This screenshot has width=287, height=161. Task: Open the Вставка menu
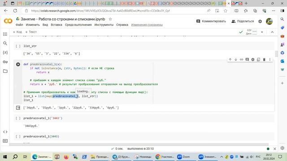57,25
